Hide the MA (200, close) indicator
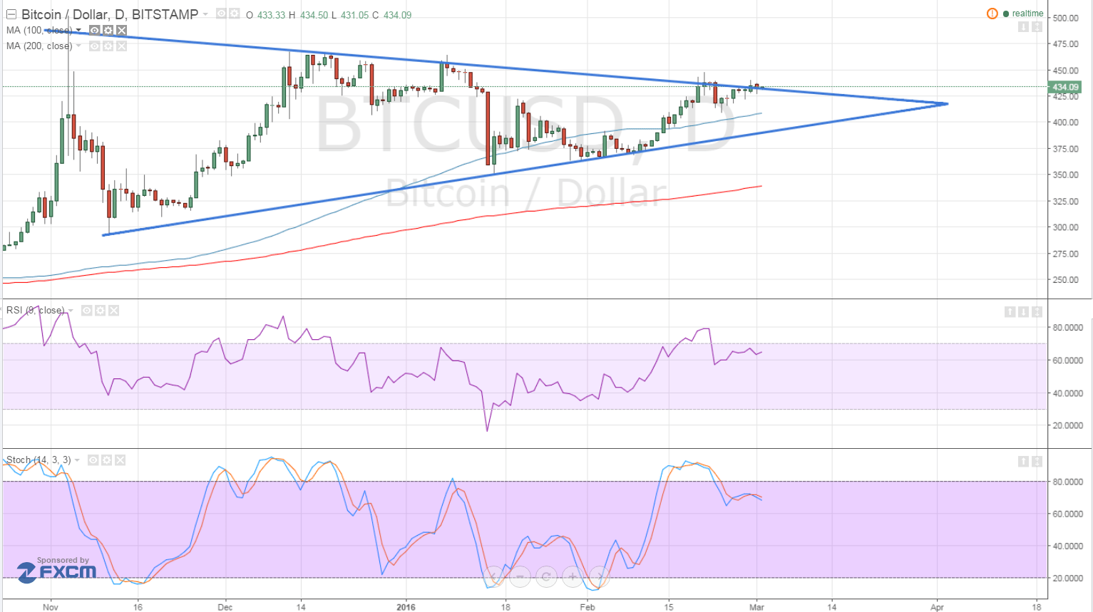 (94, 46)
